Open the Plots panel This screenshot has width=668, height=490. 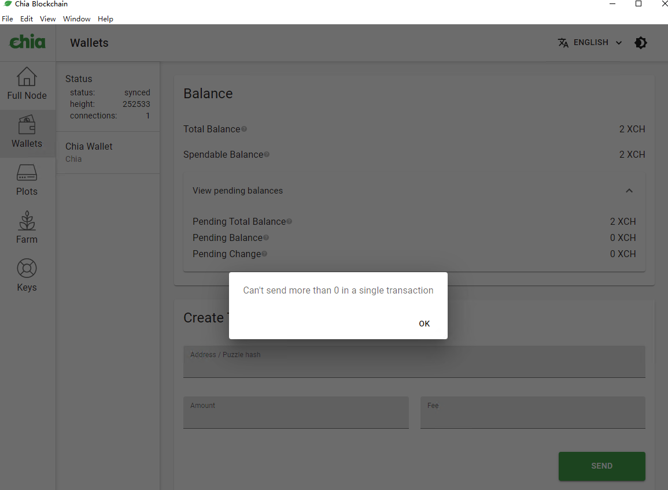tap(27, 180)
